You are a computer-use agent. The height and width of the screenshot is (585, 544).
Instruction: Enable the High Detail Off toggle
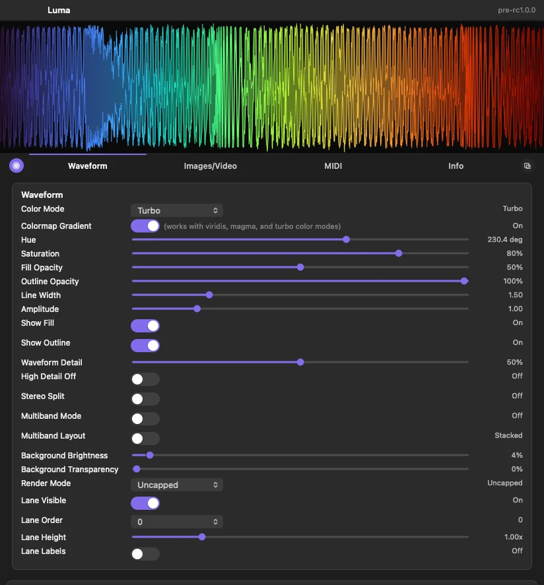tap(145, 379)
